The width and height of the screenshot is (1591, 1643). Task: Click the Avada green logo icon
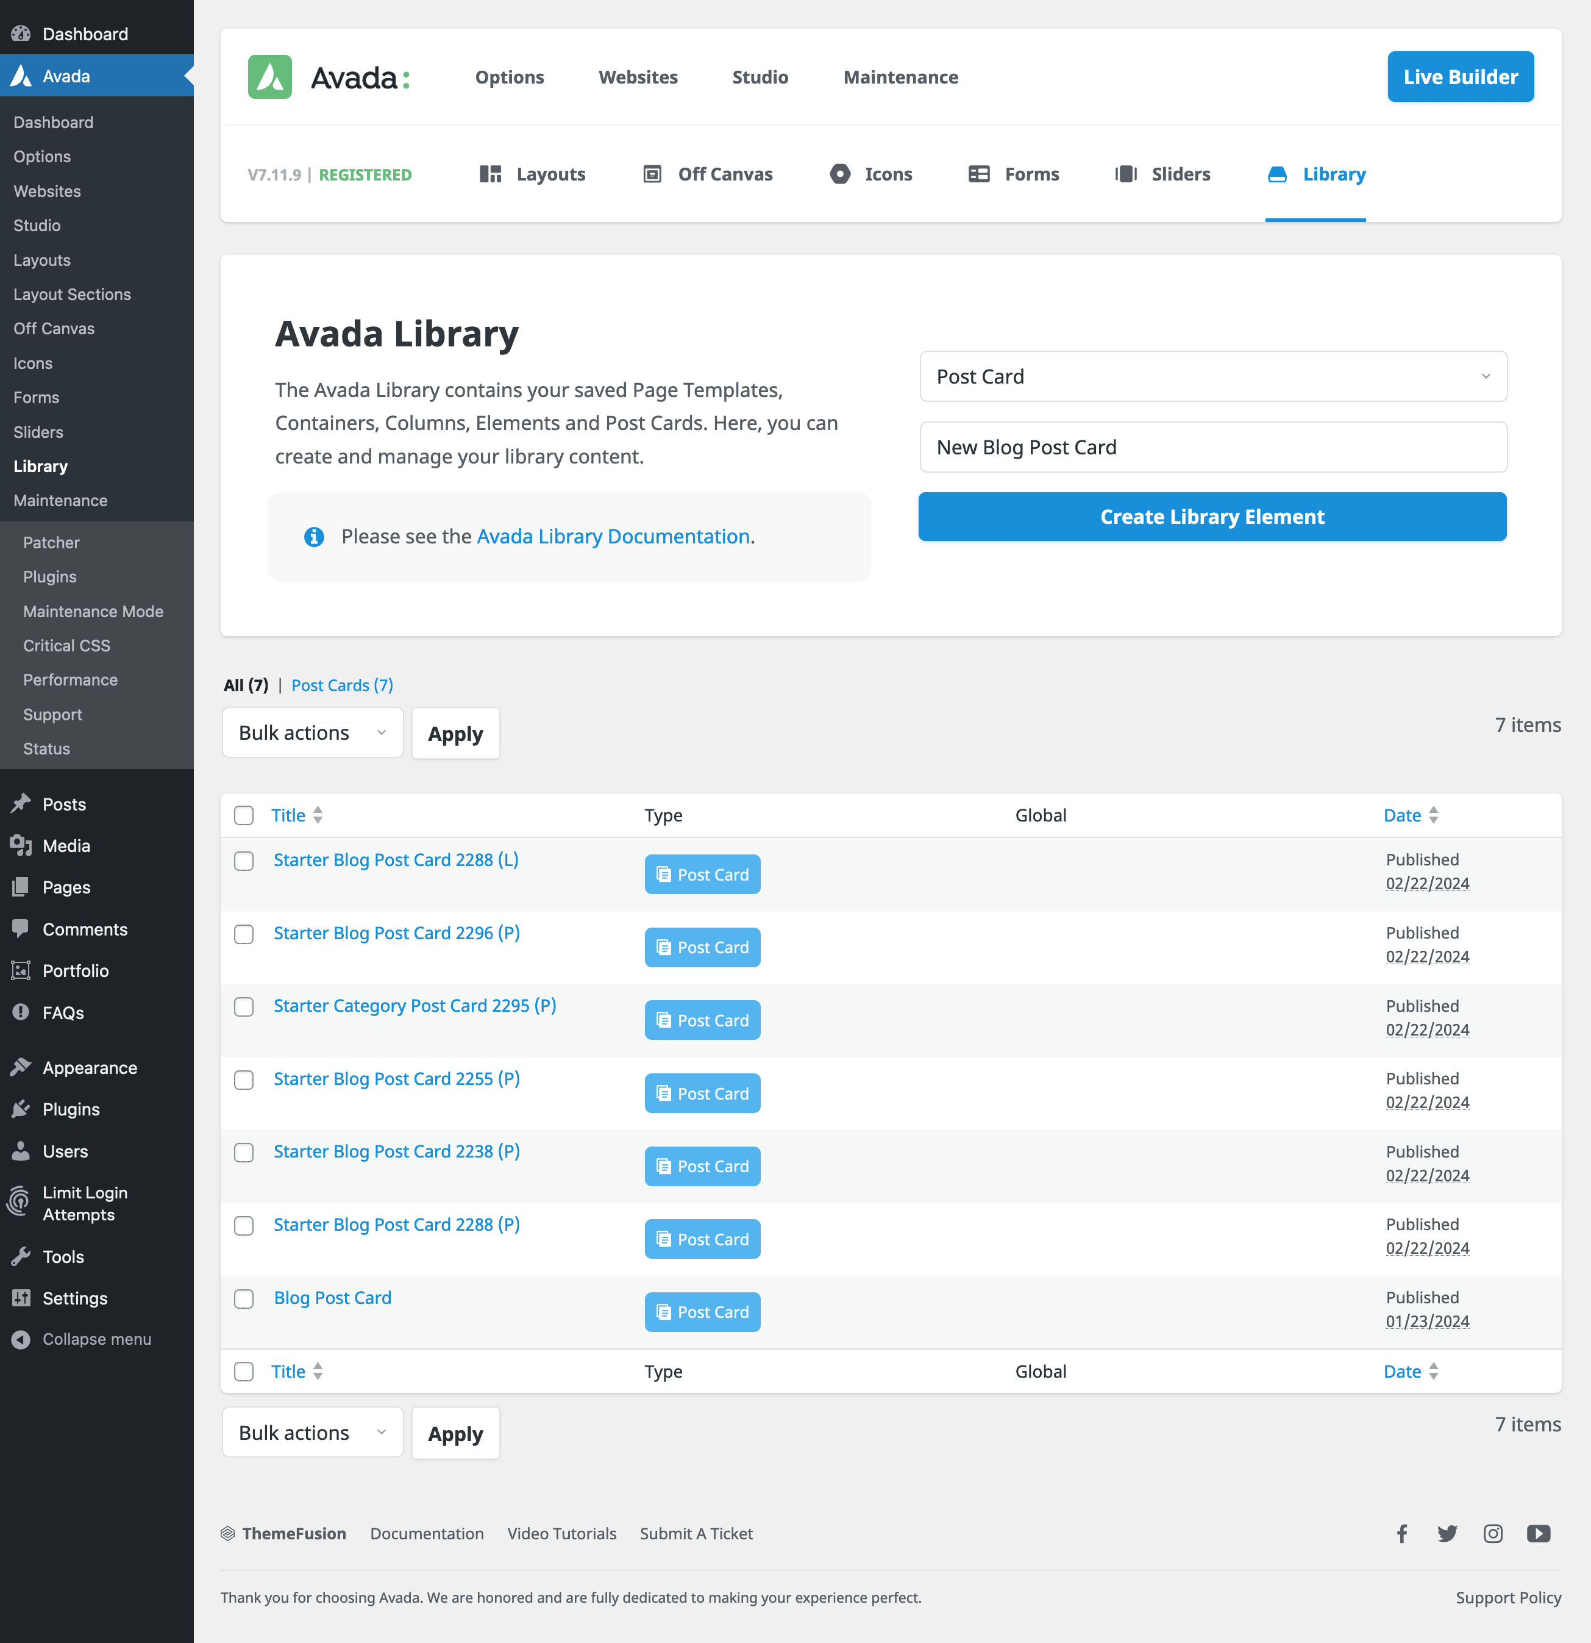pos(270,77)
